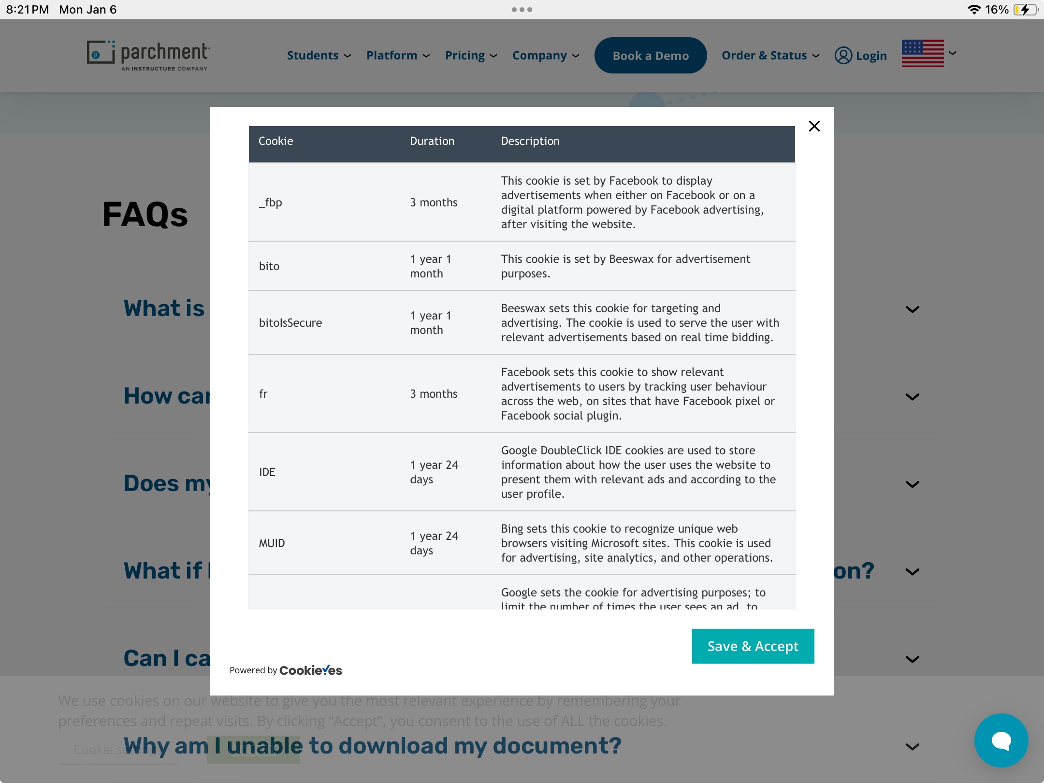Expand the 'Can I ca' FAQ chevron
The height and width of the screenshot is (783, 1044).
[912, 659]
